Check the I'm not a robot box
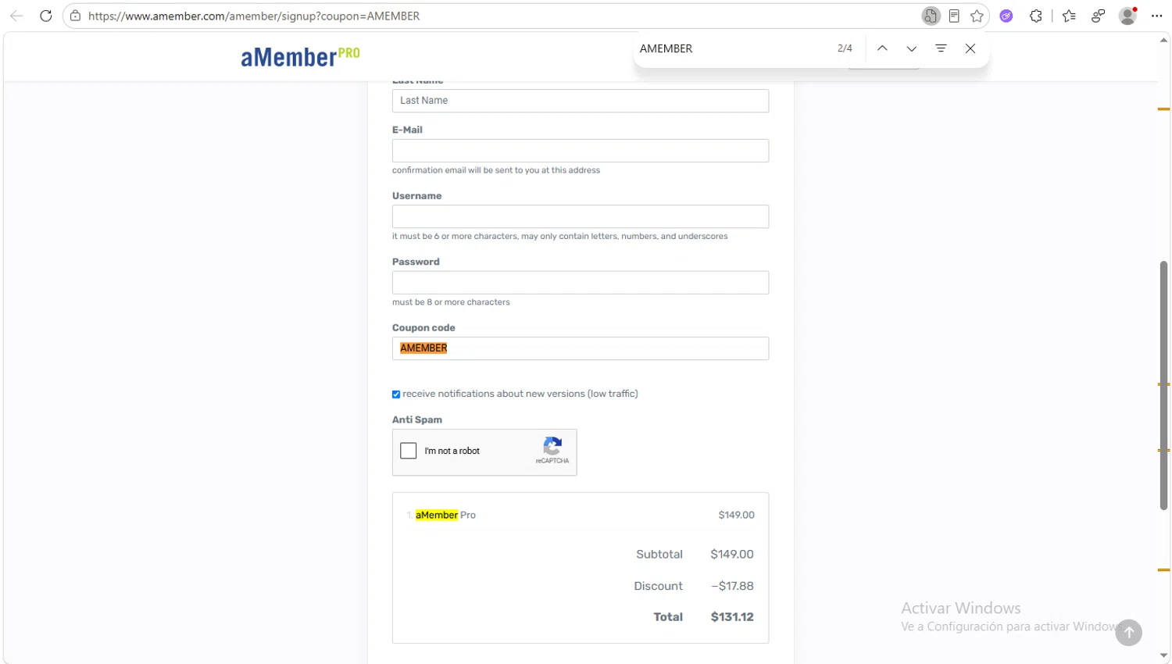 408,451
